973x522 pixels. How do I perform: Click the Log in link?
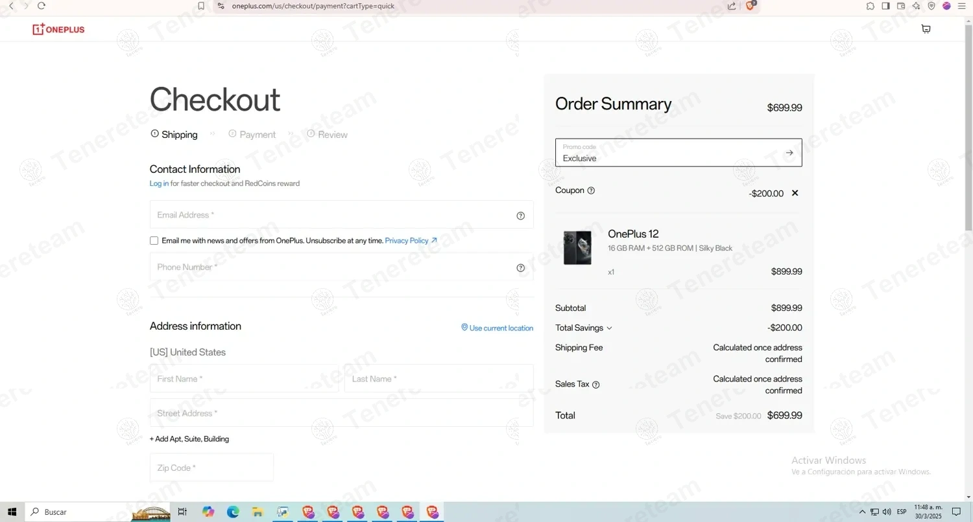coord(159,184)
